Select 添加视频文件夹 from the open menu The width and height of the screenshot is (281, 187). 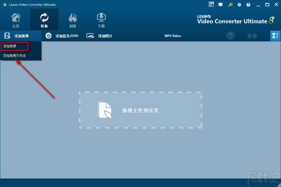[x=14, y=55]
